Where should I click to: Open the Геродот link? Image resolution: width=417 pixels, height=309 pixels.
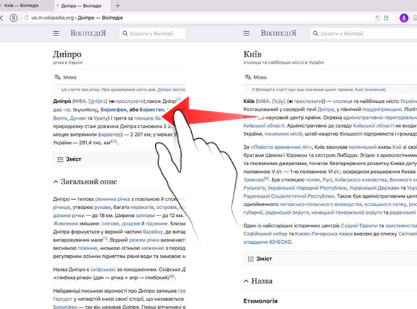[x=62, y=299]
